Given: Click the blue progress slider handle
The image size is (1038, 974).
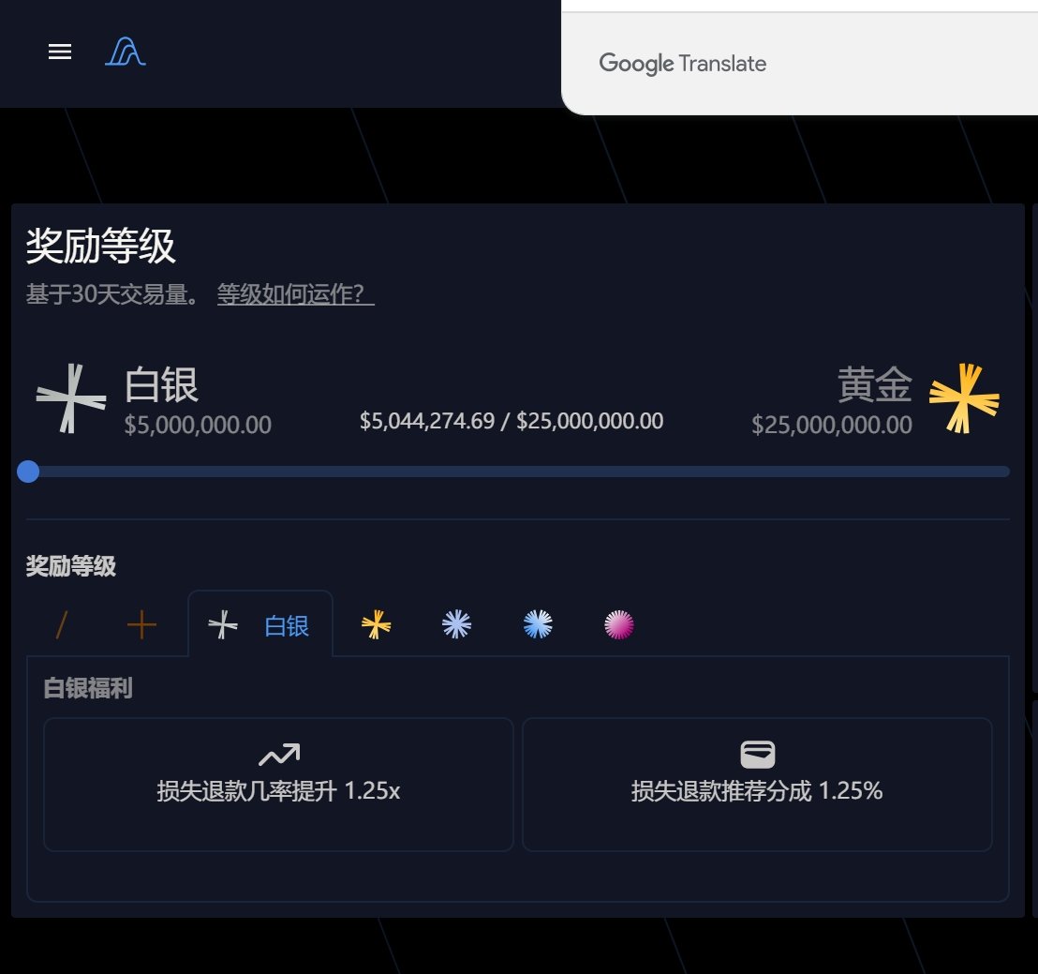Looking at the screenshot, I should click(28, 472).
